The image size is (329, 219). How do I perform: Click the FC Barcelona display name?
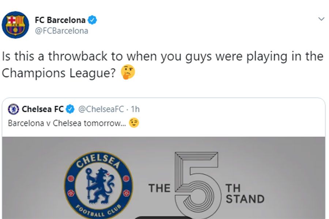pyautogui.click(x=60, y=20)
